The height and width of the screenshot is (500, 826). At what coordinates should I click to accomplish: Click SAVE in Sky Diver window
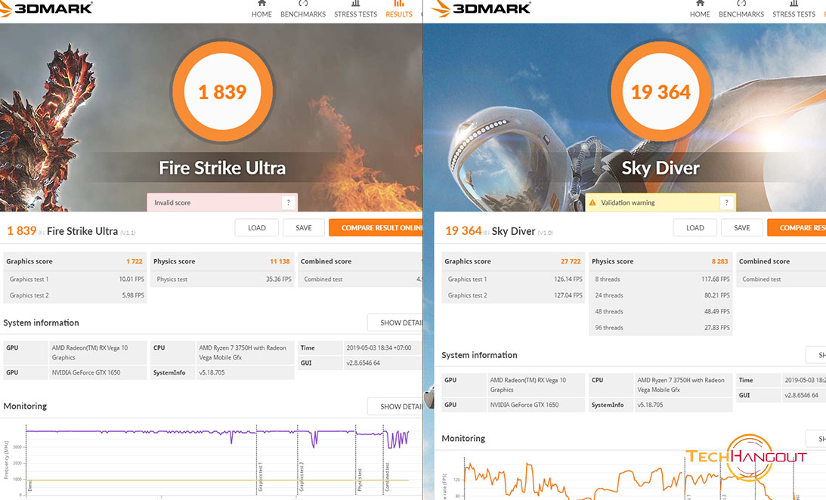(741, 228)
